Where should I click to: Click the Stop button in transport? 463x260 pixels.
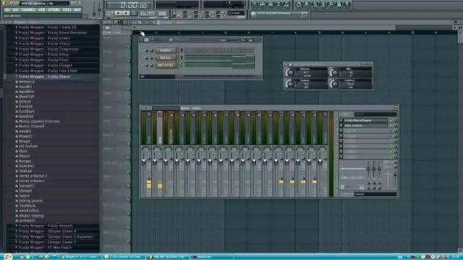pyautogui.click(x=126, y=13)
